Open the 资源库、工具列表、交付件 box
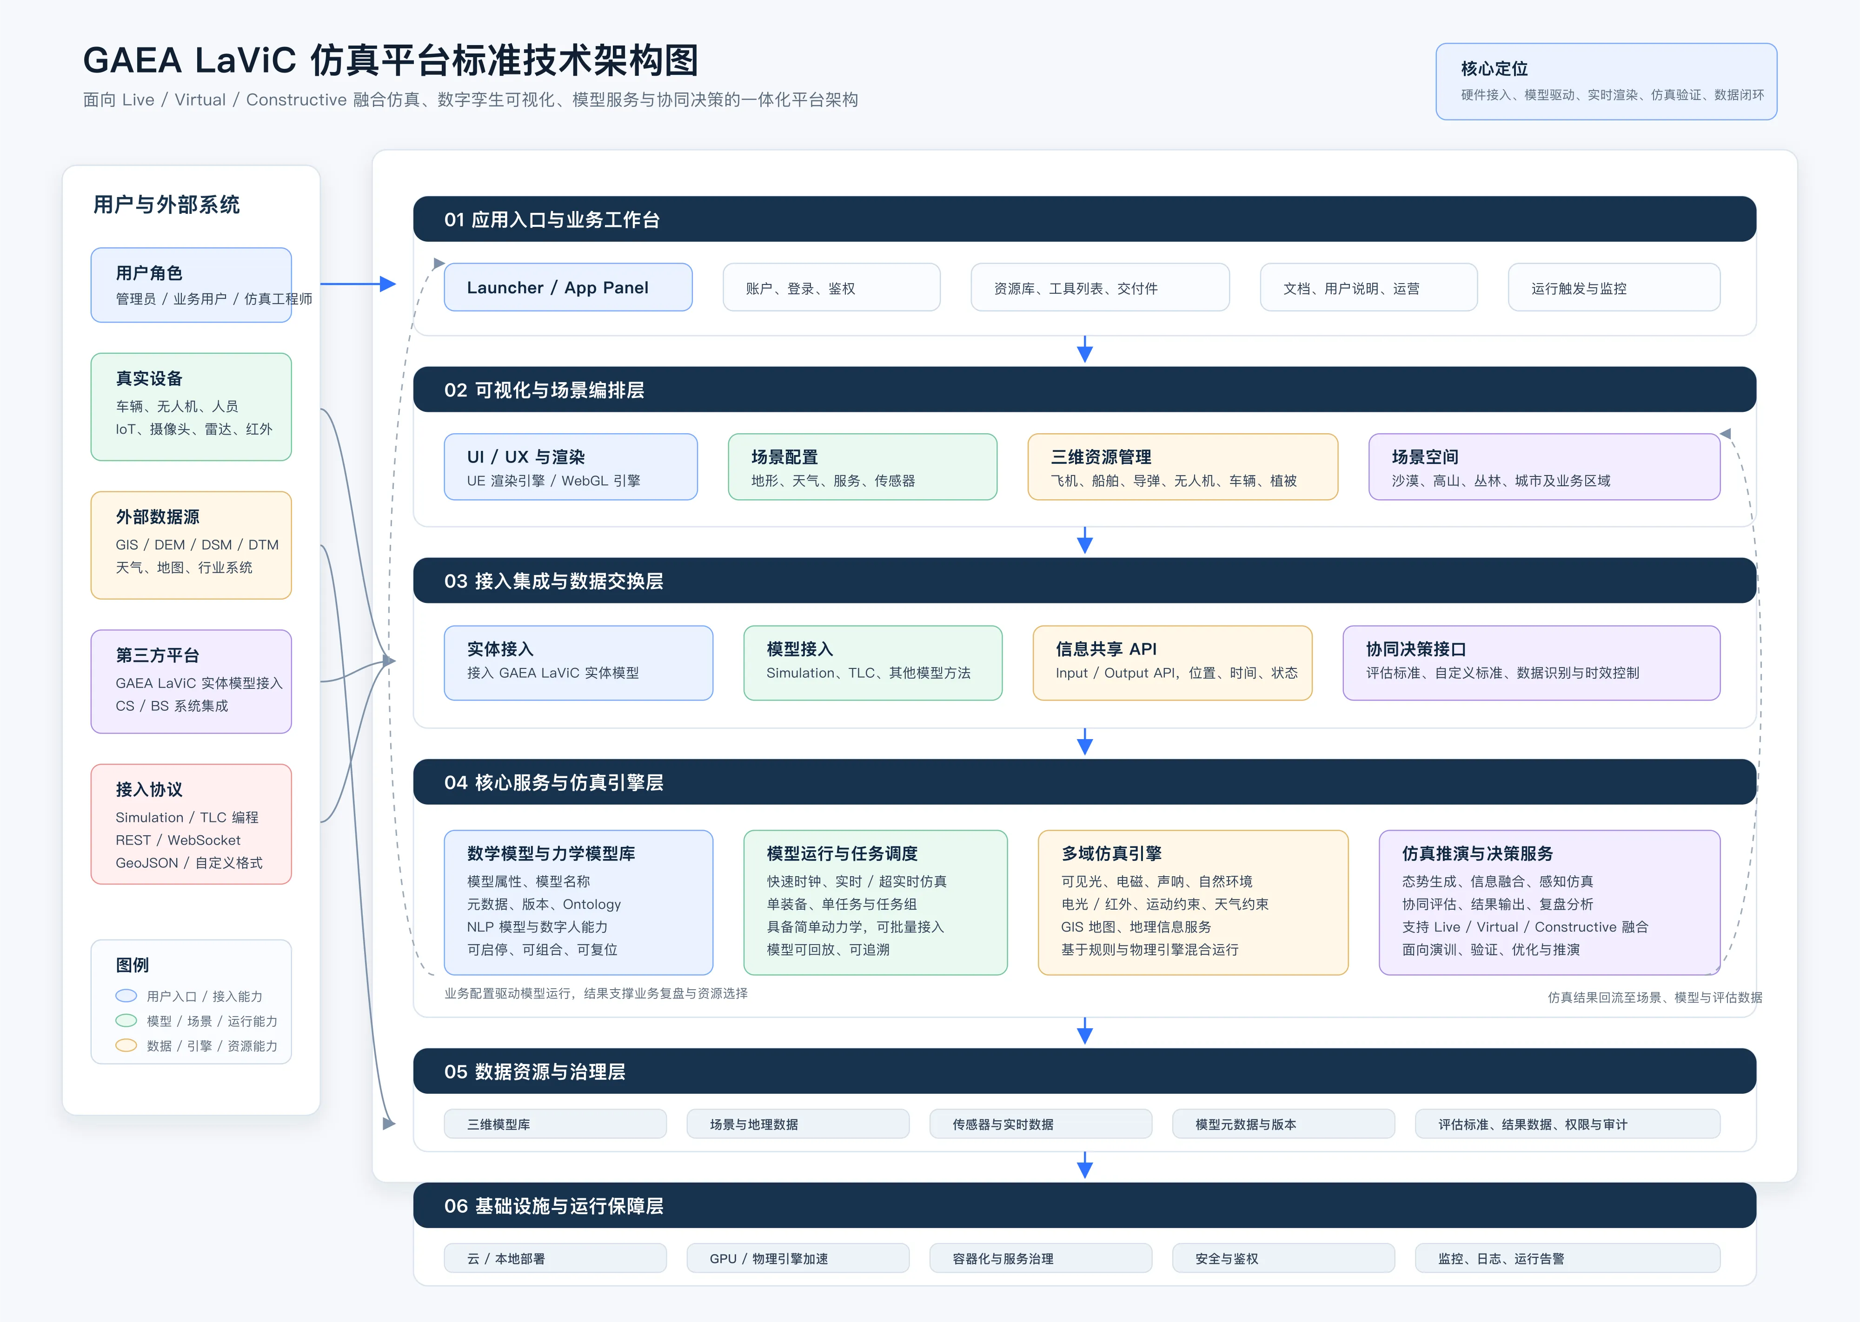 click(1100, 287)
